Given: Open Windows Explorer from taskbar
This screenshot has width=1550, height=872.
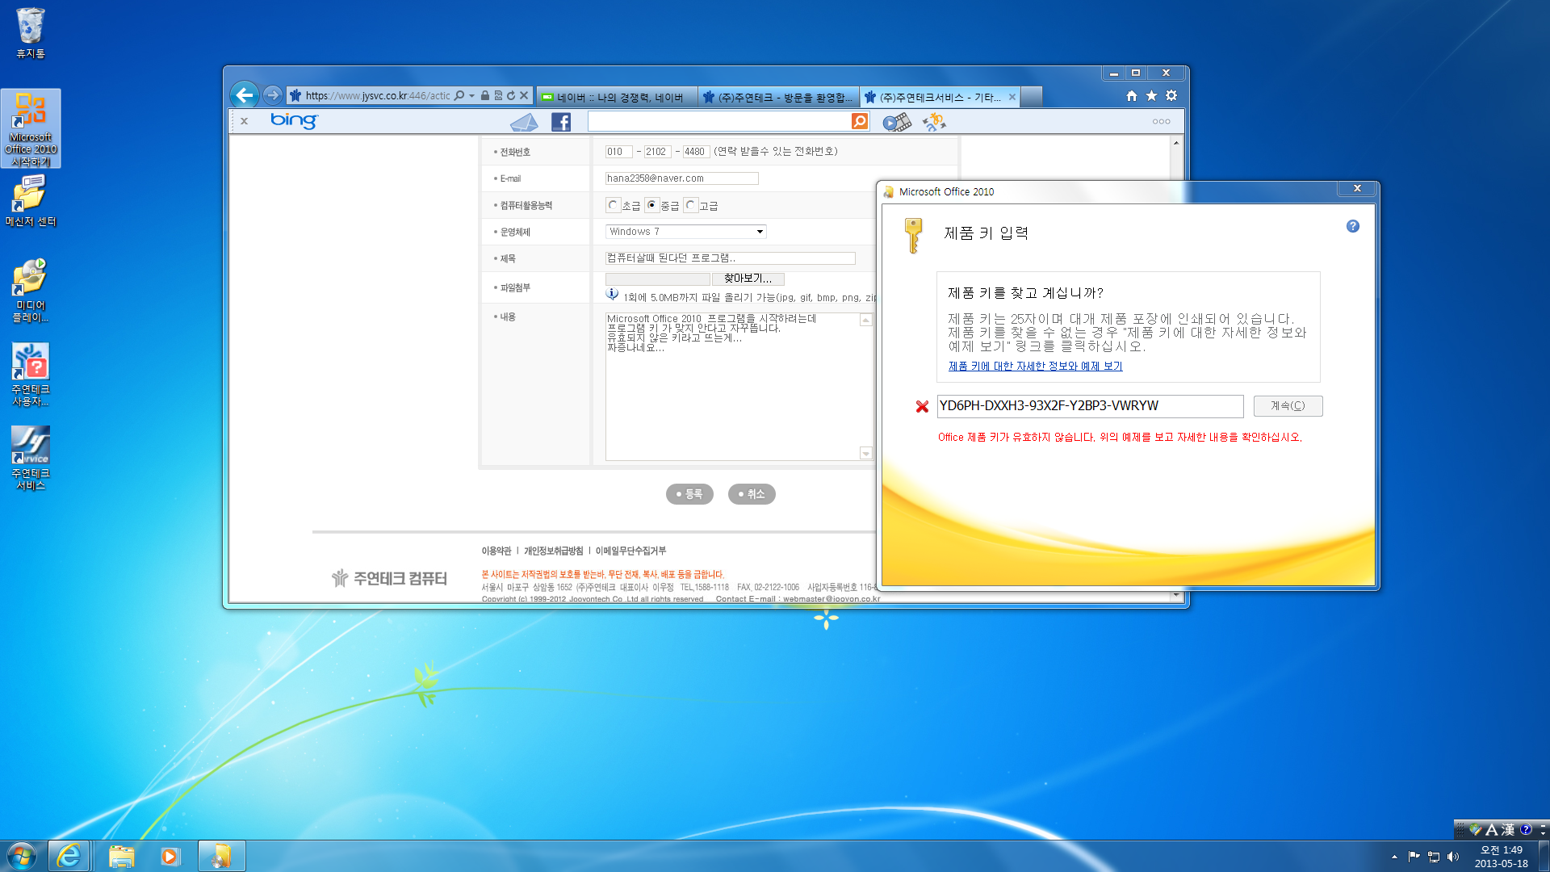Looking at the screenshot, I should tap(122, 856).
